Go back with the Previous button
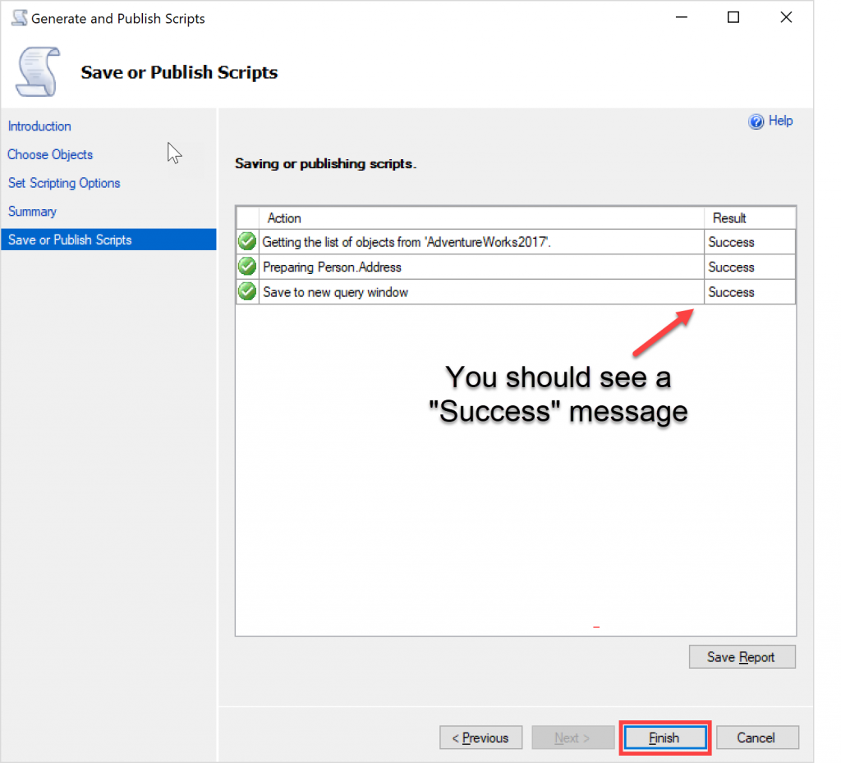Image resolution: width=841 pixels, height=763 pixels. pyautogui.click(x=480, y=738)
